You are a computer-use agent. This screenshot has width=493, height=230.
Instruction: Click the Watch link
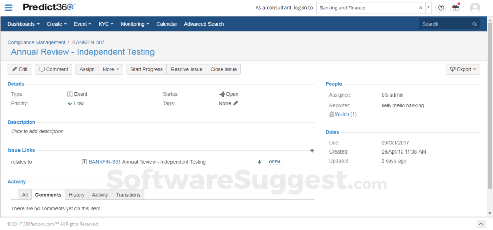pos(342,114)
